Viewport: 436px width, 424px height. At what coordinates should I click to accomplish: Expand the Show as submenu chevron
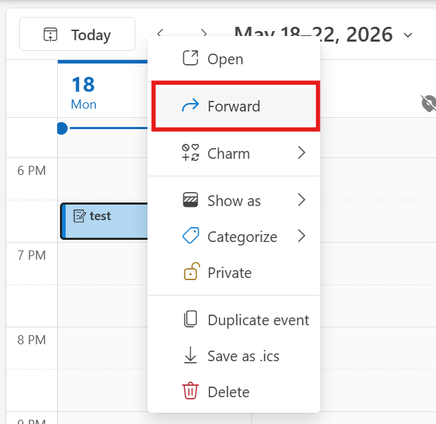pos(301,200)
